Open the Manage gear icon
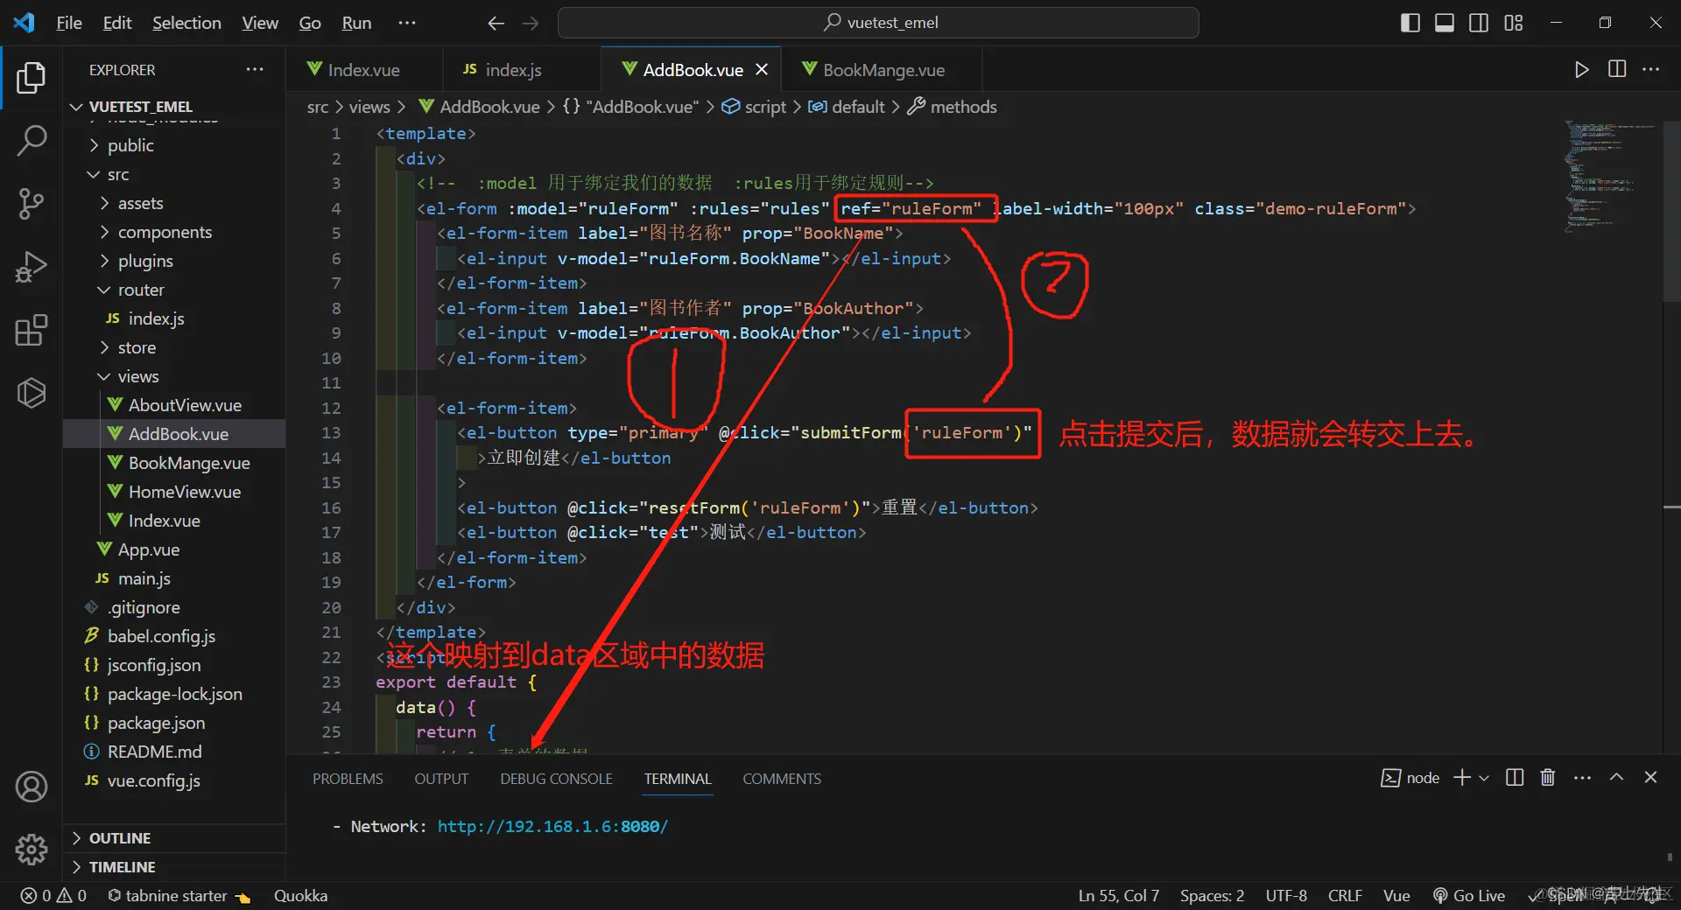Viewport: 1681px width, 910px height. pyautogui.click(x=32, y=849)
